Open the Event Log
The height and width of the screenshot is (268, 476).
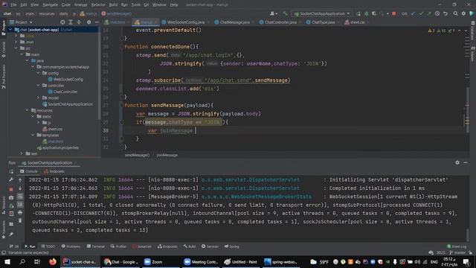click(457, 246)
